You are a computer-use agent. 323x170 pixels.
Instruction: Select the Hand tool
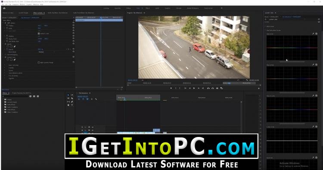coord(68,105)
